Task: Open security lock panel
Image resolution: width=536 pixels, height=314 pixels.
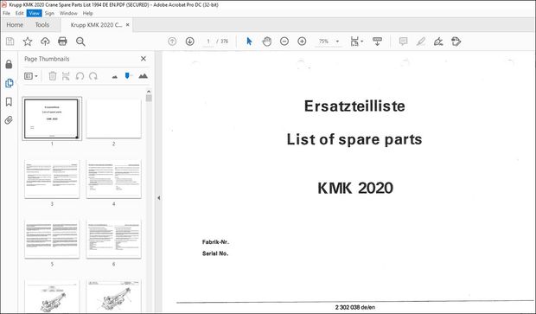Action: coord(9,64)
